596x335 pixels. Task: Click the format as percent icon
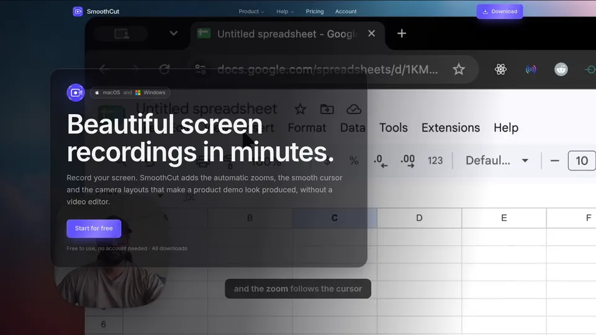(354, 161)
